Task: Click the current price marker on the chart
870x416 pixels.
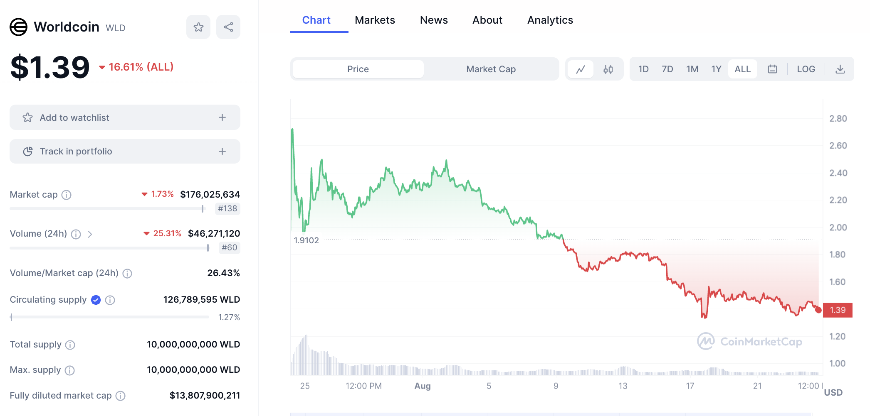Action: [x=818, y=310]
